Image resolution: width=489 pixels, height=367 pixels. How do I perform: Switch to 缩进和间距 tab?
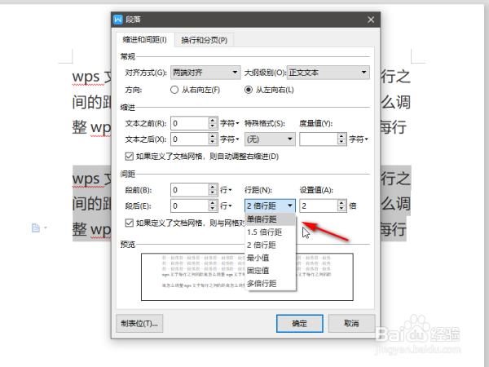click(145, 40)
